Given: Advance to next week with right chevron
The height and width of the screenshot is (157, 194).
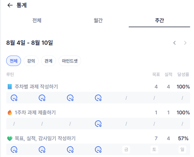Looking at the screenshot, I should click(x=185, y=43).
